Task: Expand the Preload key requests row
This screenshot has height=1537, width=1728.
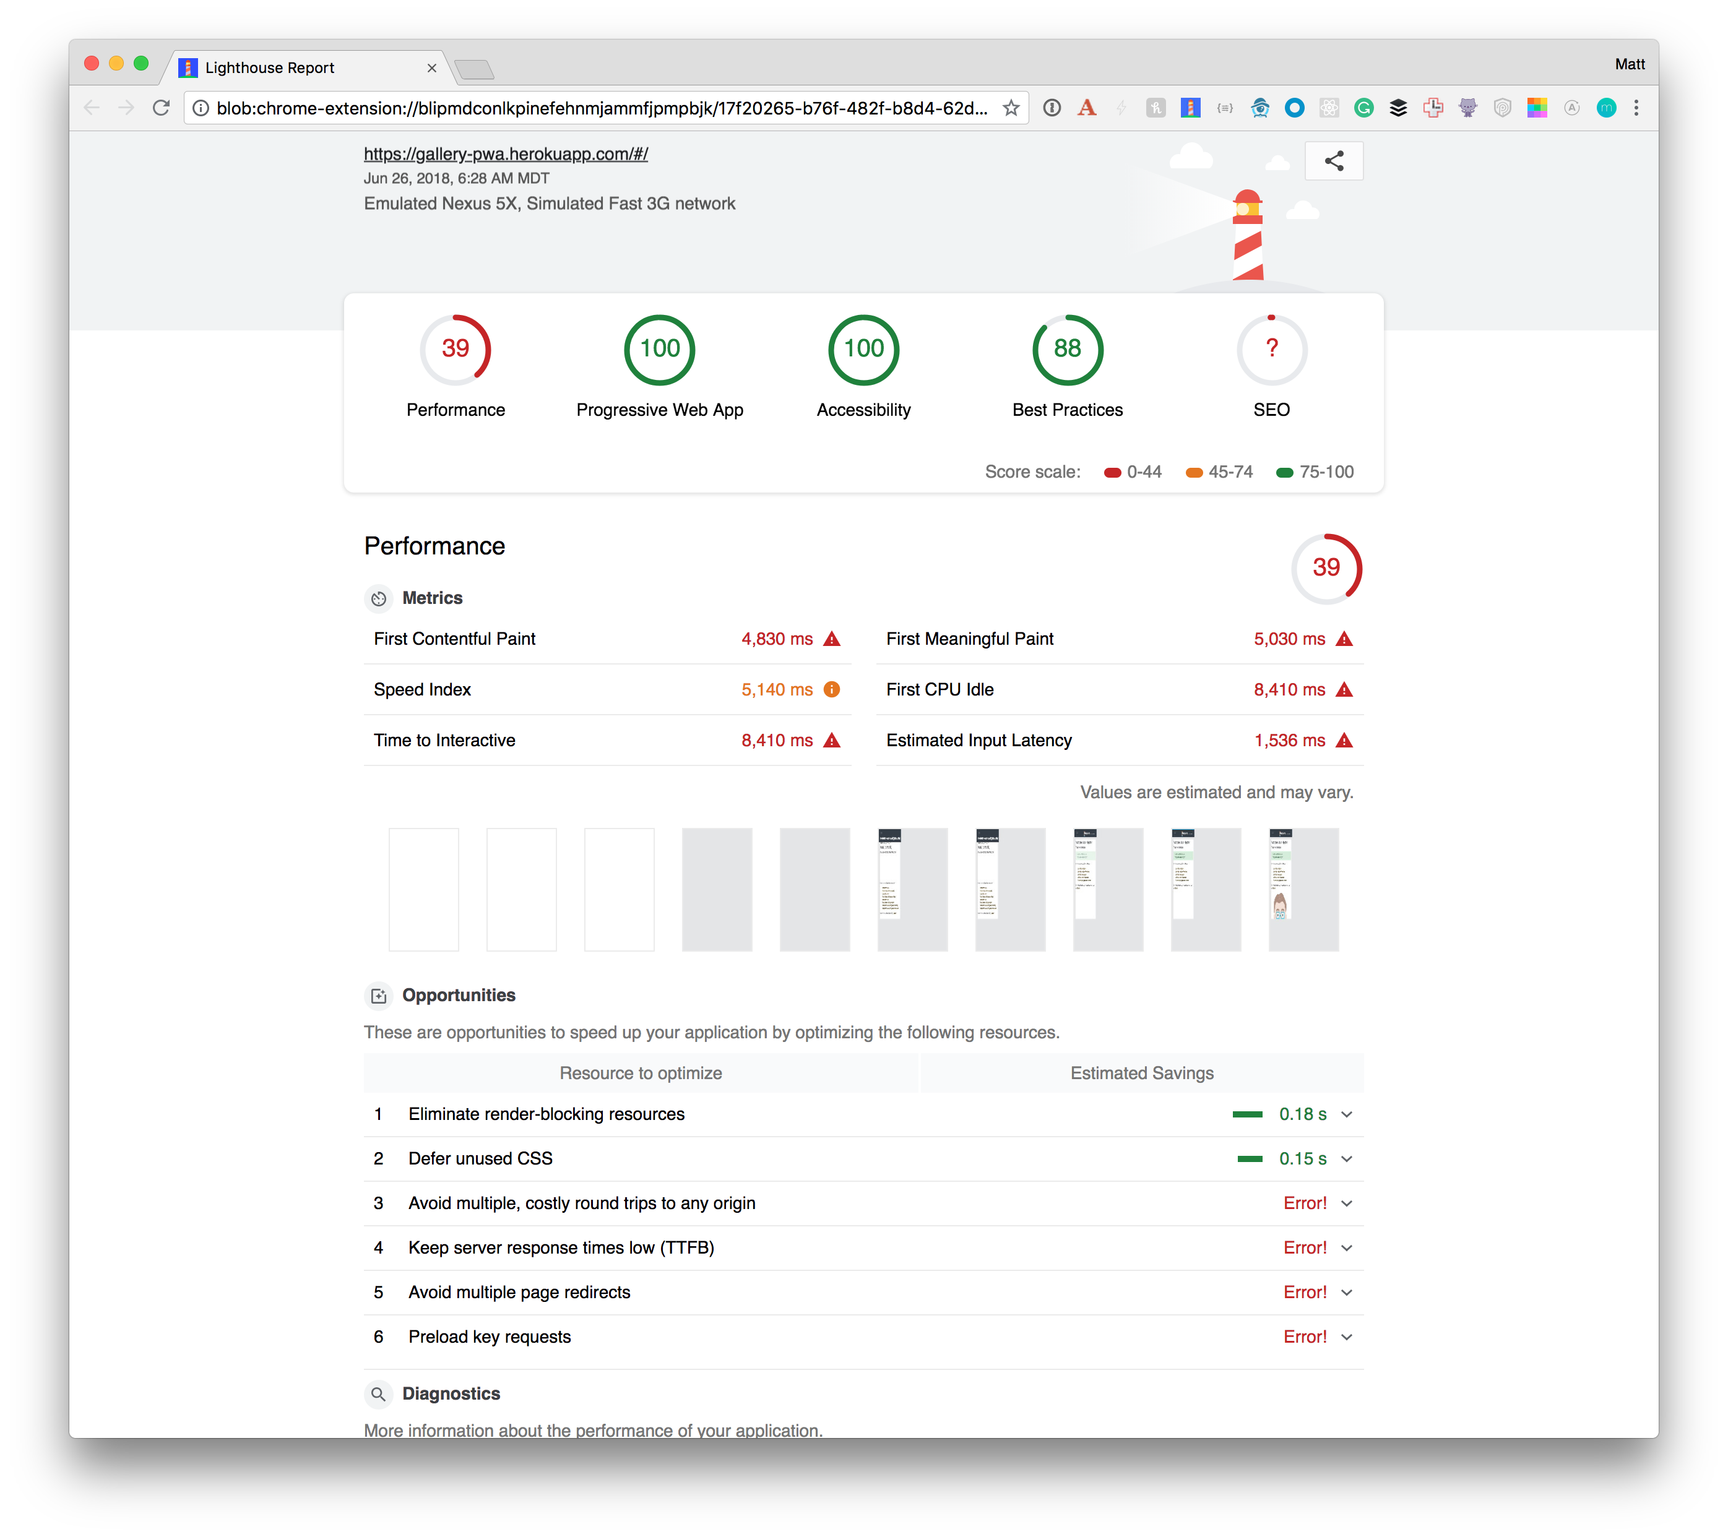Action: click(1347, 1338)
